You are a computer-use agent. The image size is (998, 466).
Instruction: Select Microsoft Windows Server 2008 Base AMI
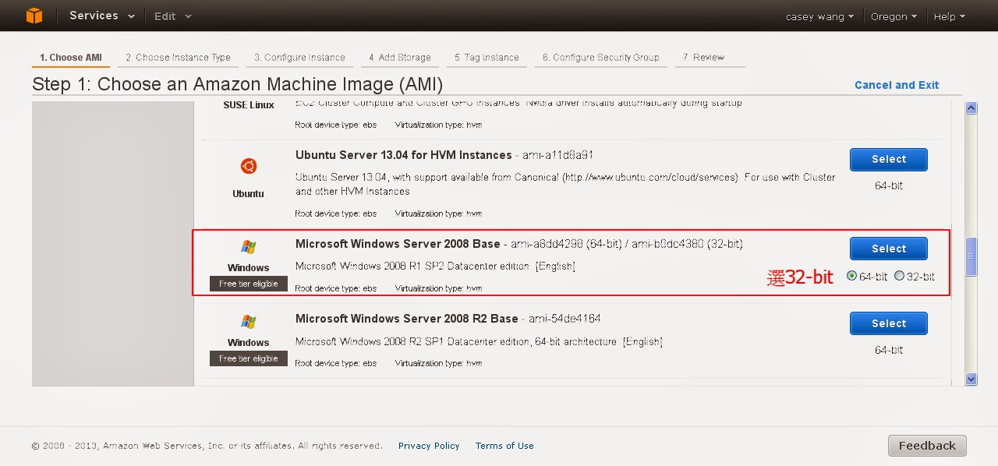click(888, 249)
